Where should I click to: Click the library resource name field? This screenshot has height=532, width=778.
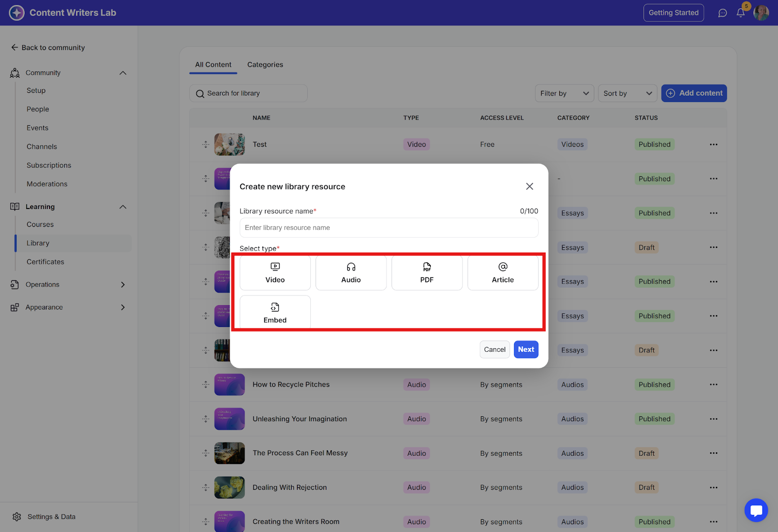point(389,228)
